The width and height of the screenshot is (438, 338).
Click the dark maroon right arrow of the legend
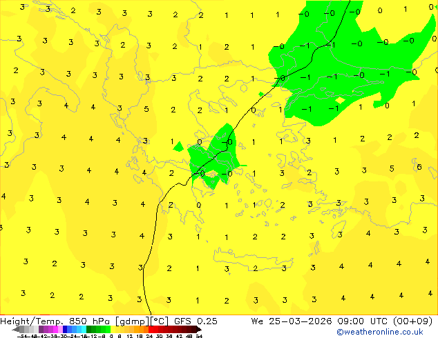(198, 329)
